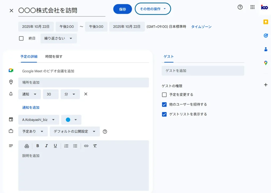Open the blue event color picker

71,120
